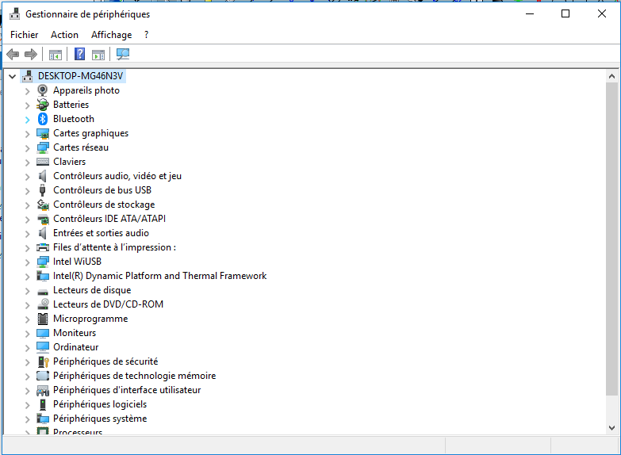The width and height of the screenshot is (621, 455).
Task: Scan for hardware changes toolbar icon
Action: pos(123,54)
